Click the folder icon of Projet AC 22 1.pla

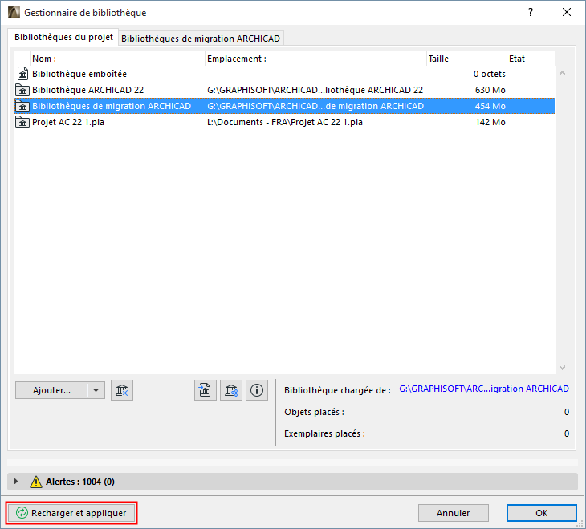22,122
